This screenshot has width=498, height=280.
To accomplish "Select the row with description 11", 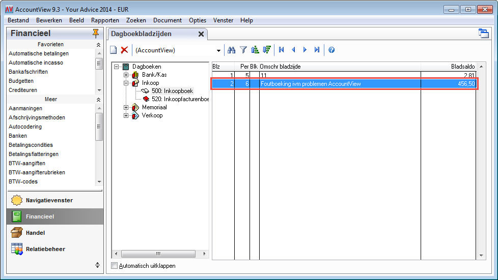I will (x=344, y=76).
